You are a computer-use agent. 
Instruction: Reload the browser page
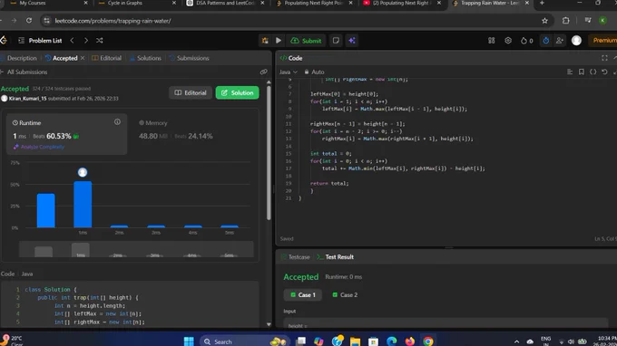point(29,21)
